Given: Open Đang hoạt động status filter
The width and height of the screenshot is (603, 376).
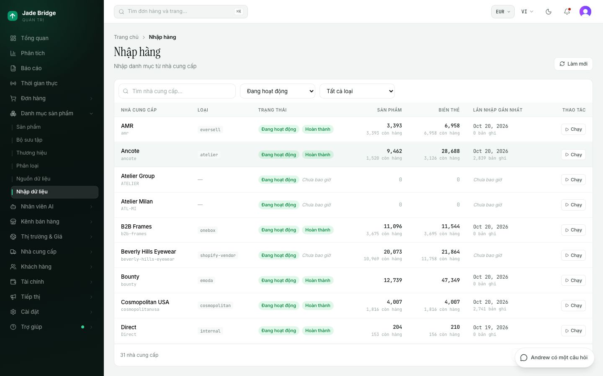Looking at the screenshot, I should click(x=278, y=91).
